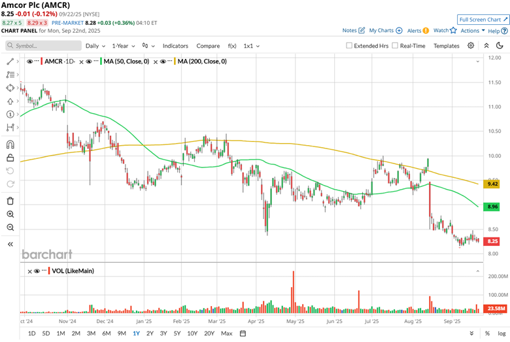Image resolution: width=510 pixels, height=342 pixels.
Task: Open chart settings gear icon
Action: click(471, 46)
